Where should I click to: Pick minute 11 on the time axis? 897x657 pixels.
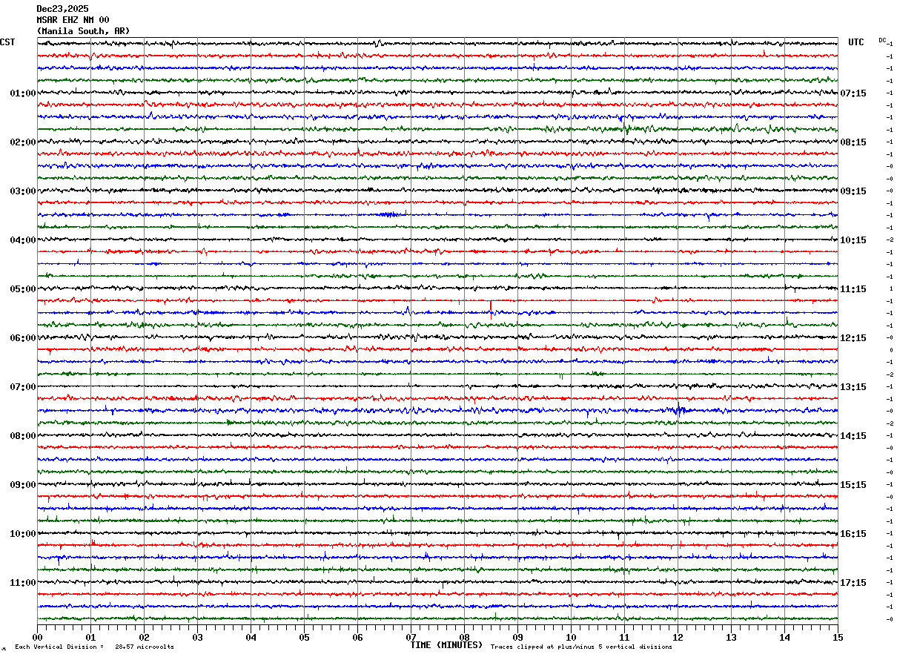click(x=624, y=637)
